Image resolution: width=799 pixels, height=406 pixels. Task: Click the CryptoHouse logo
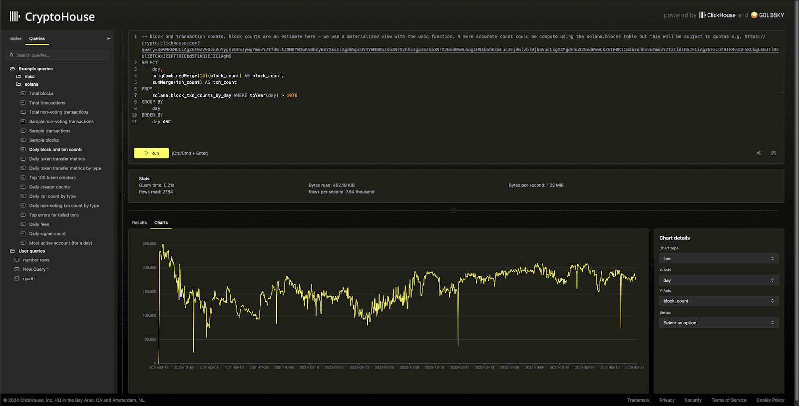(x=52, y=17)
